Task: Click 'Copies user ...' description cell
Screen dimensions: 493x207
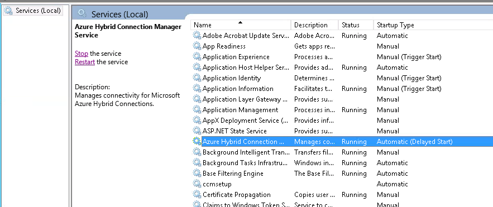Action: click(314, 195)
